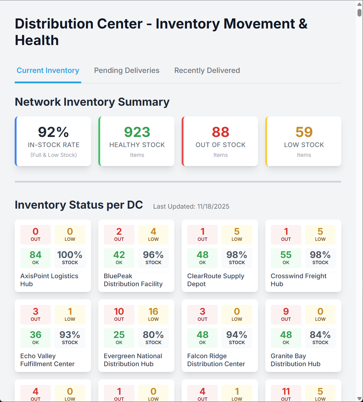Select the 10 OUT badge on Evergreen National
The image size is (363, 402).
point(119,315)
